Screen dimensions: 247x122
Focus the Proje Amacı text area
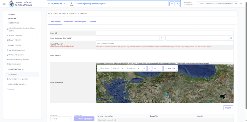click(x=165, y=55)
